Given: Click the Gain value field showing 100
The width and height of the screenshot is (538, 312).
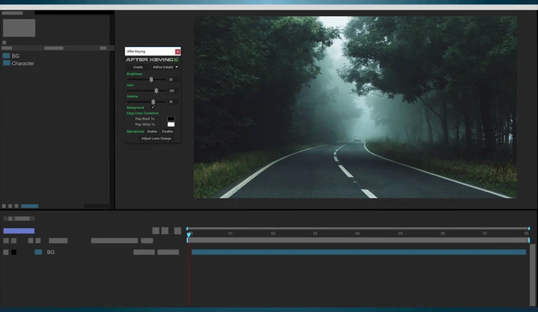Looking at the screenshot, I should [x=172, y=91].
